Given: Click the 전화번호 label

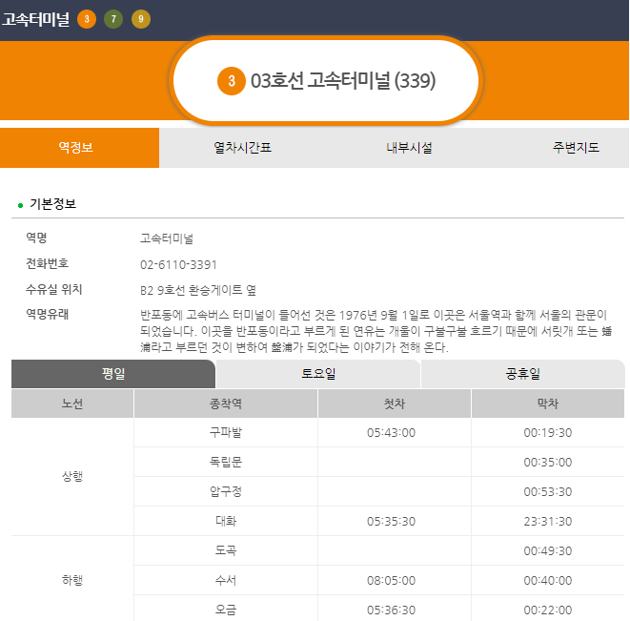Looking at the screenshot, I should tap(47, 263).
